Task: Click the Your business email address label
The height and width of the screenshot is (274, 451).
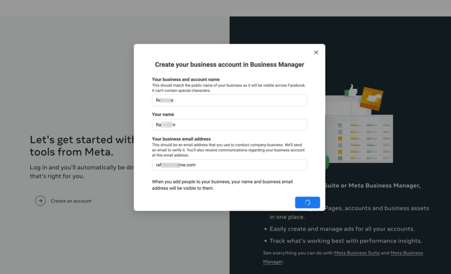Action: pyautogui.click(x=181, y=139)
